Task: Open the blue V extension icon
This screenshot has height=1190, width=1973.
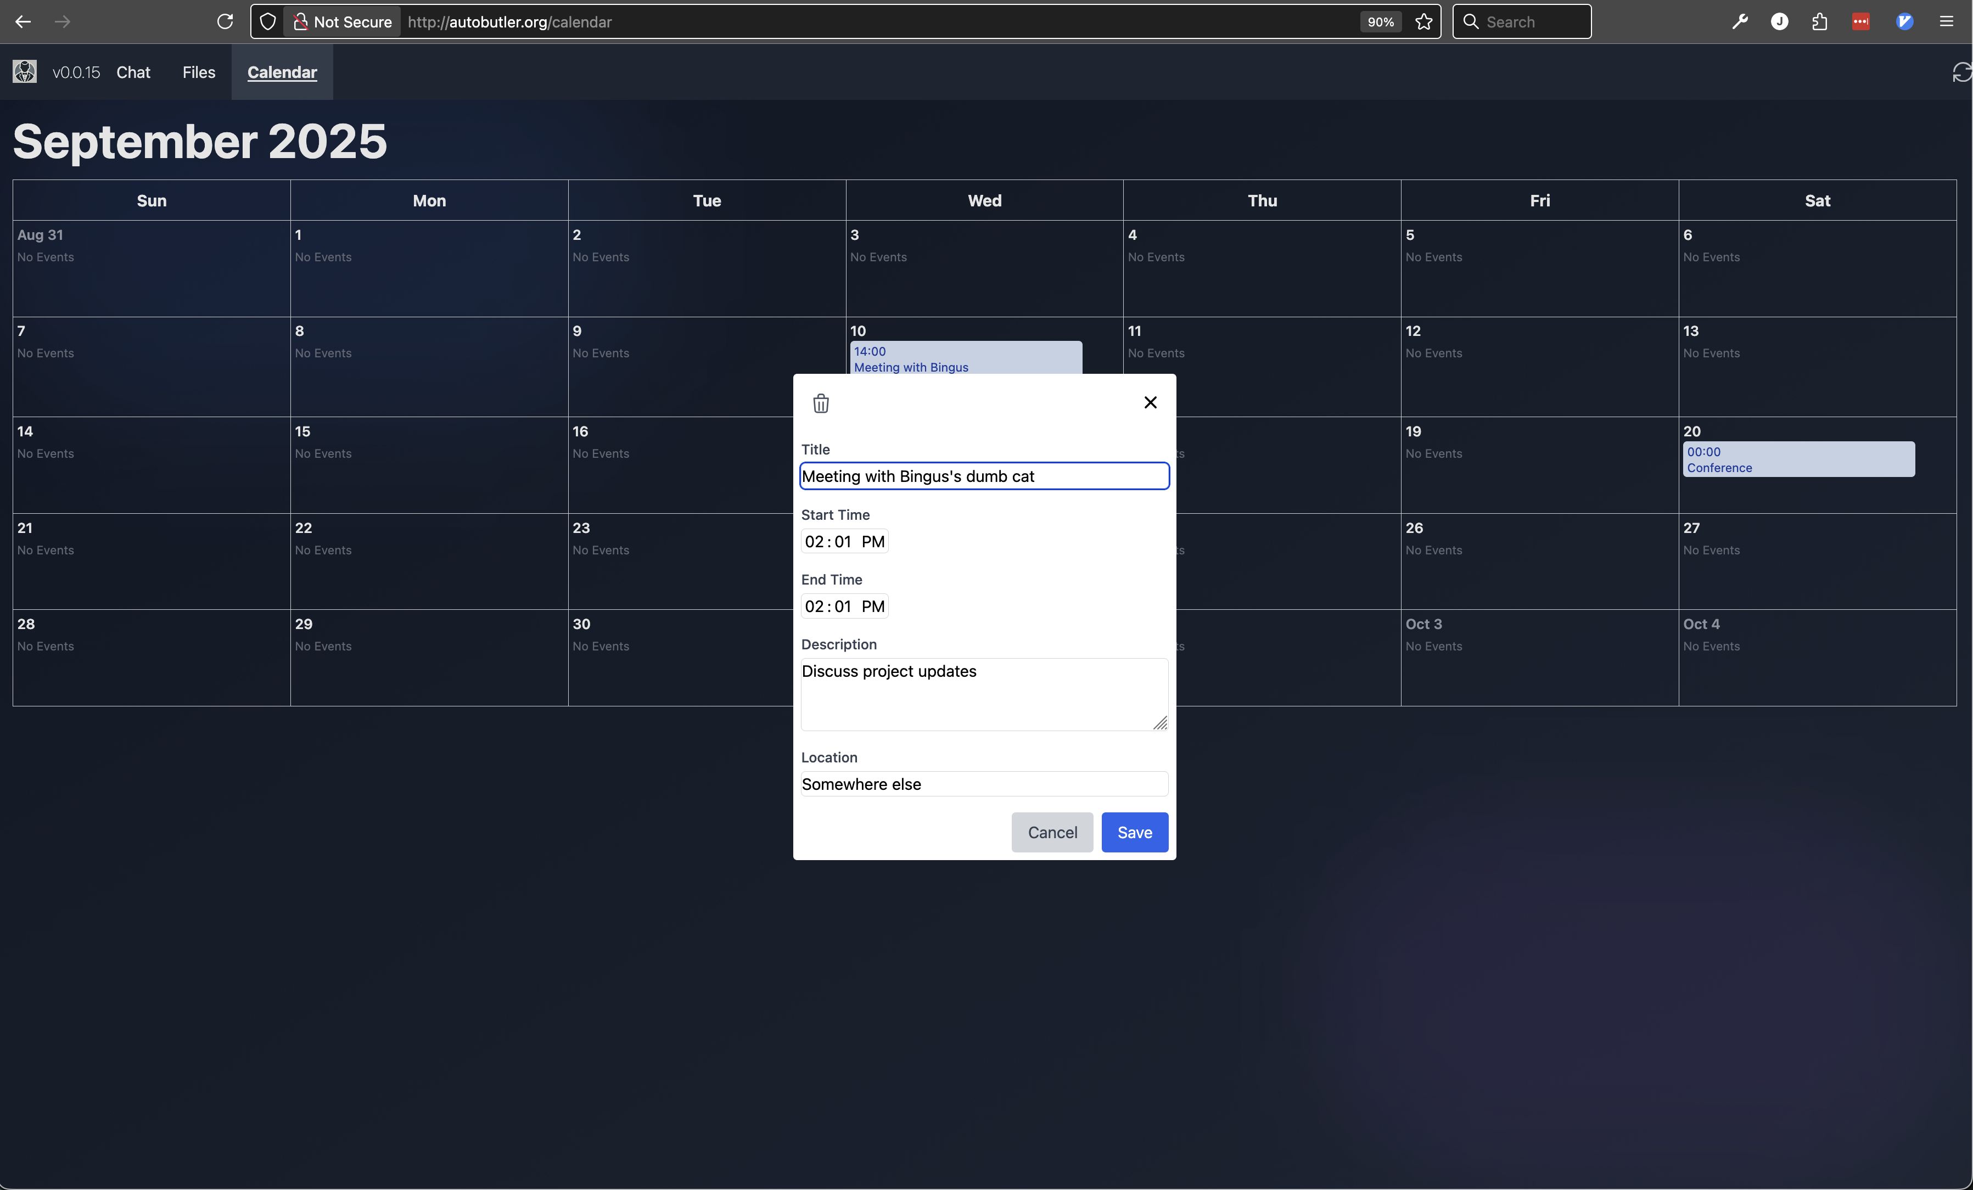Action: point(1905,21)
